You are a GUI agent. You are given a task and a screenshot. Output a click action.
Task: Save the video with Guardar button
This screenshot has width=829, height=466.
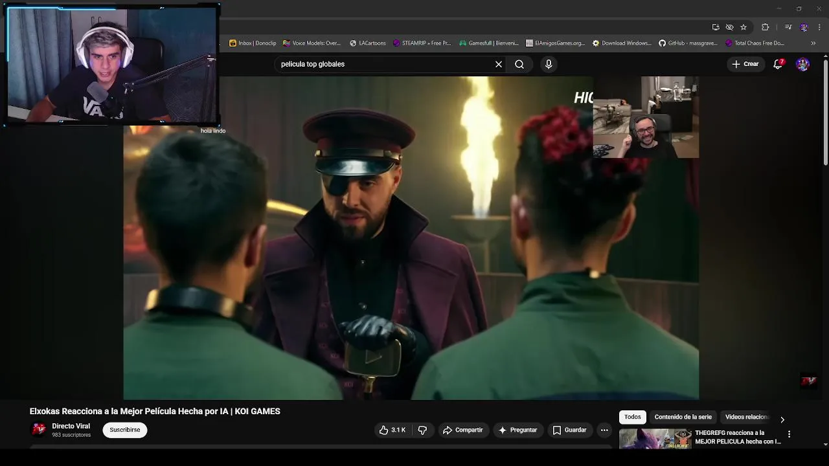[x=569, y=430]
